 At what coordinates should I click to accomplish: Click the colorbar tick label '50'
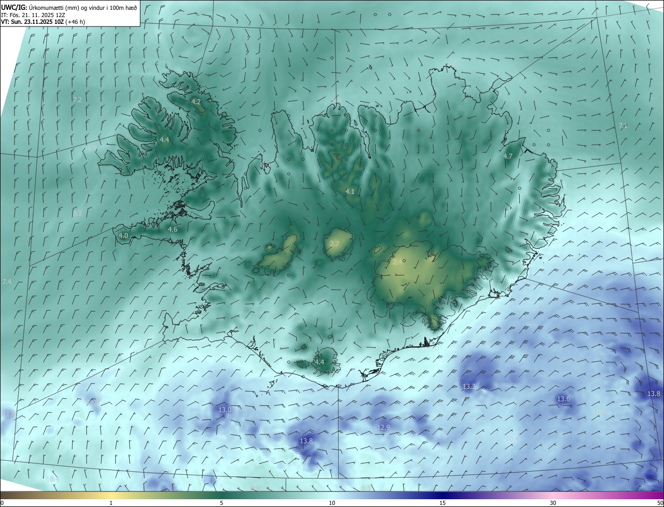[660, 503]
